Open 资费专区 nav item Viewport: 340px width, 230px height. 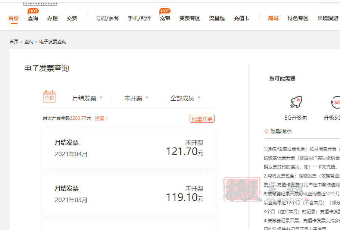pos(190,18)
